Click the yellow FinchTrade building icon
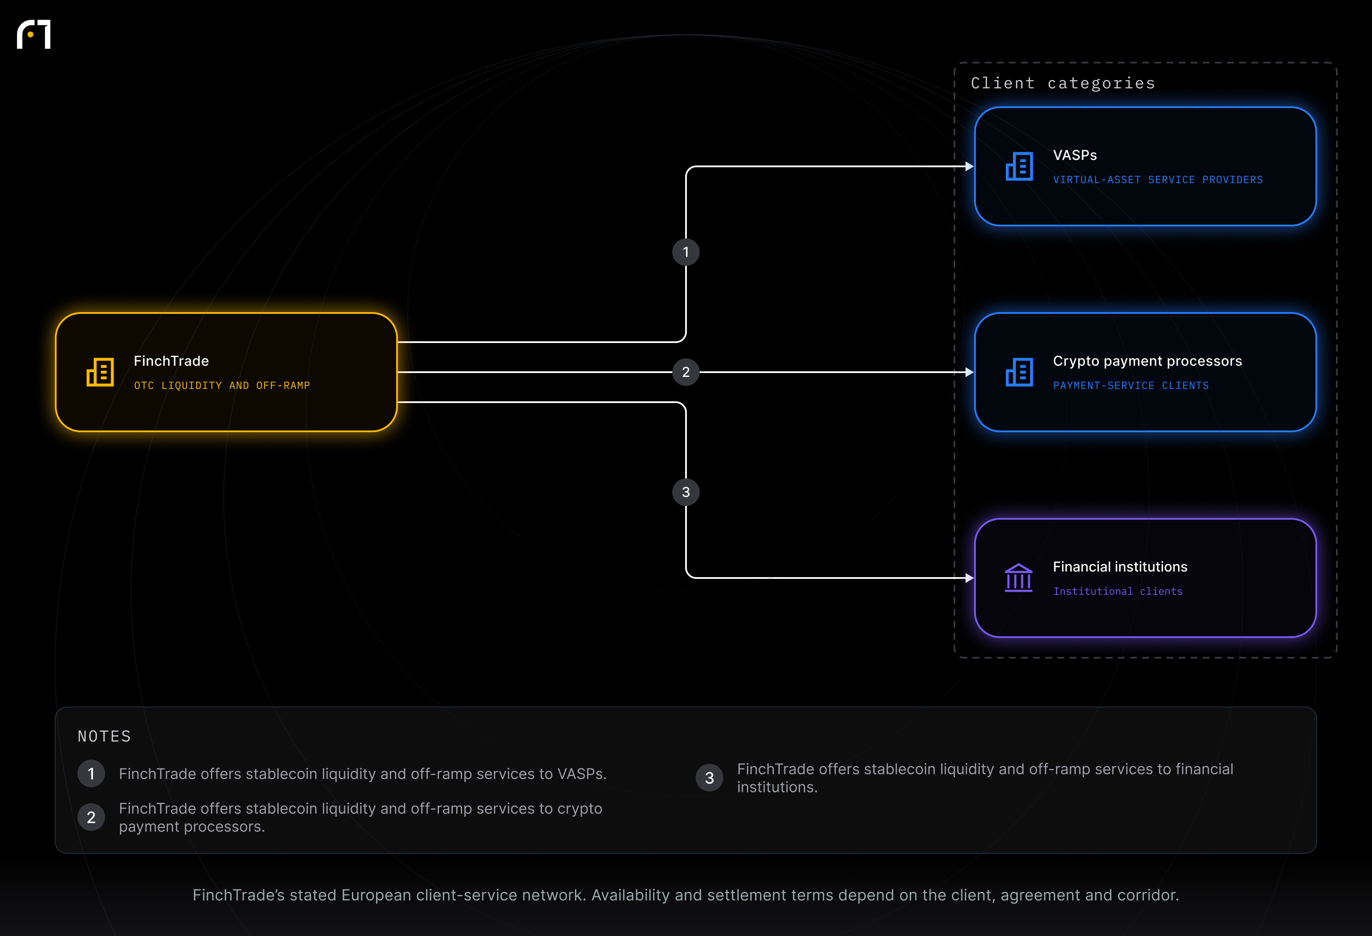Image resolution: width=1372 pixels, height=936 pixels. point(100,372)
